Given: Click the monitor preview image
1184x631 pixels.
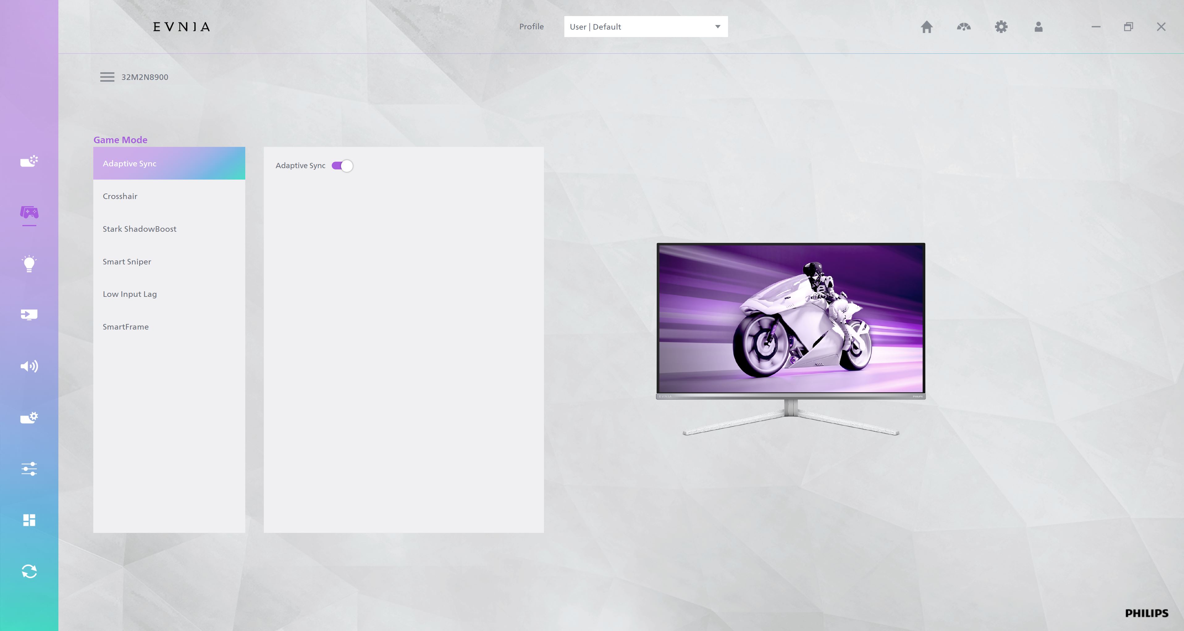Looking at the screenshot, I should click(x=790, y=318).
